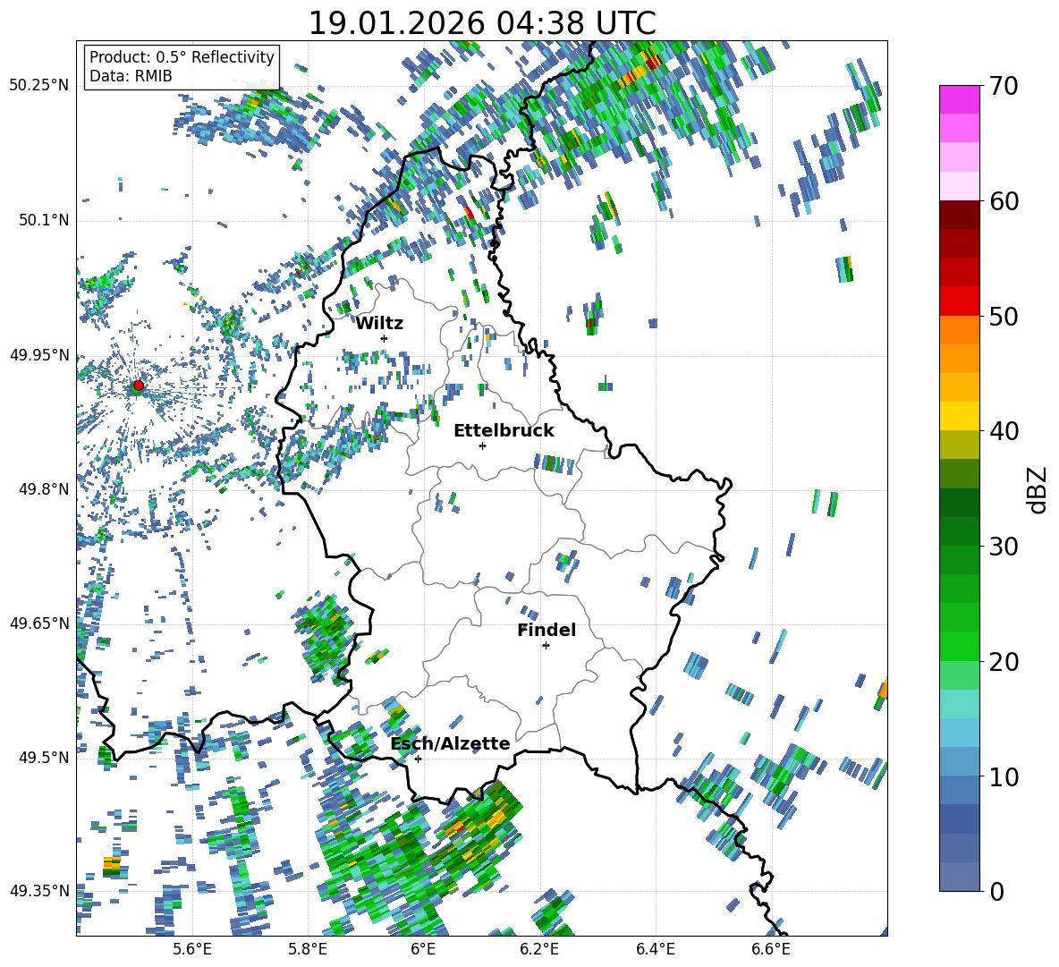Click the 50.1°N latitude label
The image size is (1059, 967).
[x=43, y=220]
